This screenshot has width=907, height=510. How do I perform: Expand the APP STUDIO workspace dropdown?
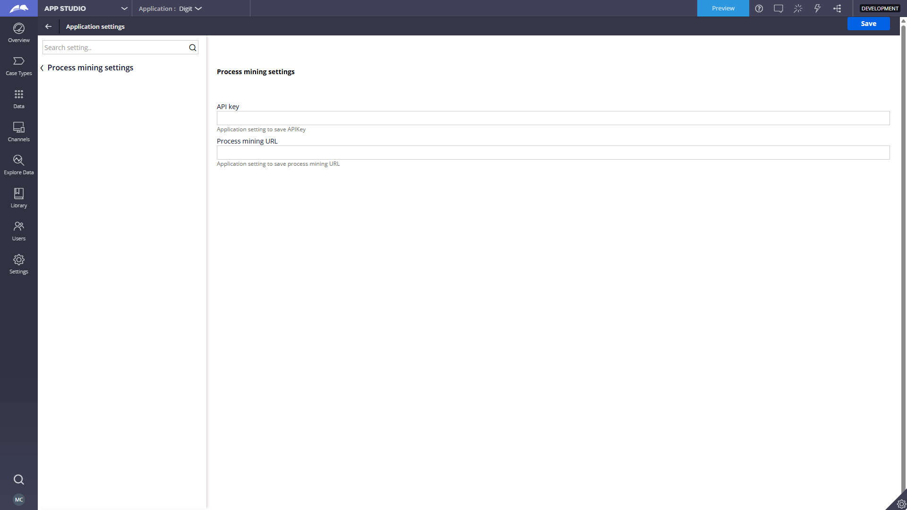(124, 8)
